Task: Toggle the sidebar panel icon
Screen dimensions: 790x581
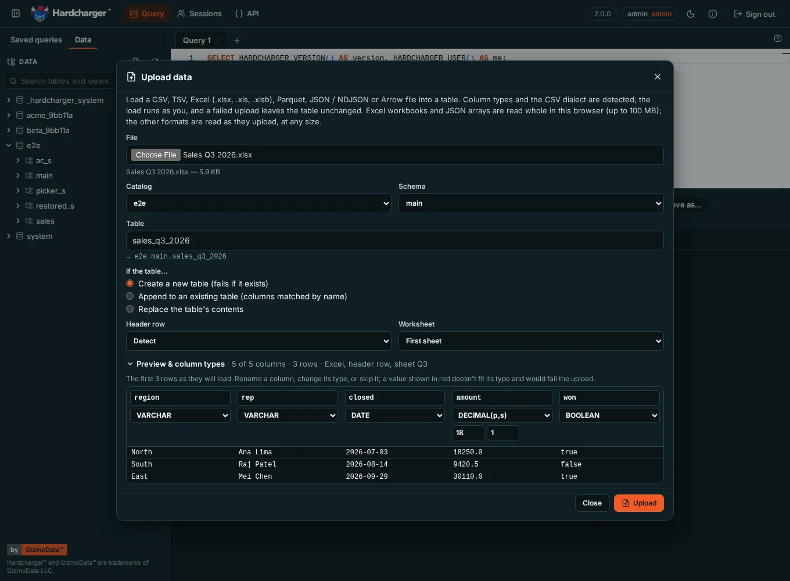Action: pos(16,13)
